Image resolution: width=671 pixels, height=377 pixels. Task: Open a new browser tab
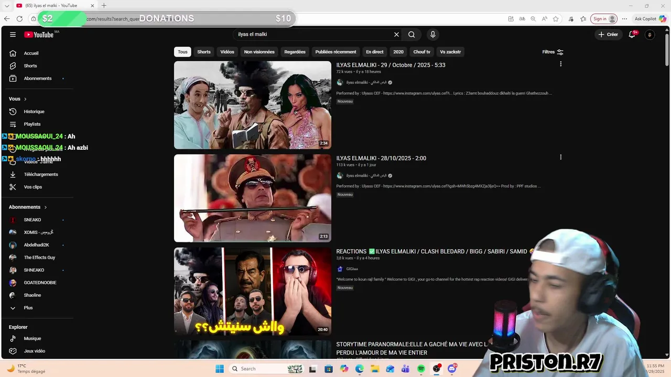(104, 5)
